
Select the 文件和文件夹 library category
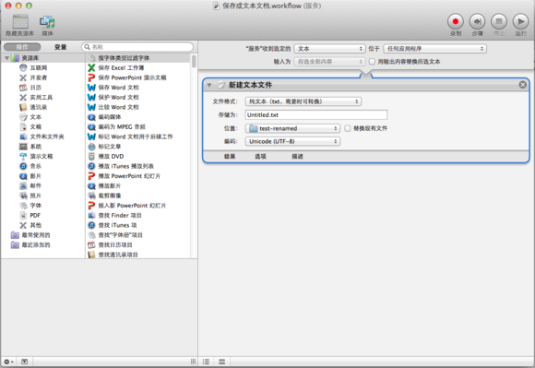[42, 137]
